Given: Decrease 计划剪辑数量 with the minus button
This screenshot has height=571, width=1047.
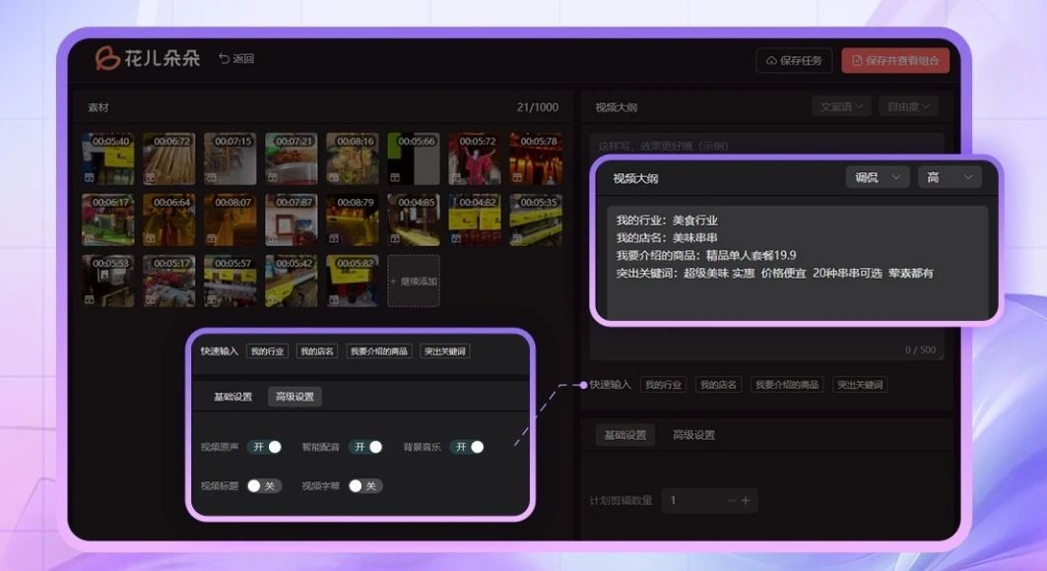Looking at the screenshot, I should (731, 500).
